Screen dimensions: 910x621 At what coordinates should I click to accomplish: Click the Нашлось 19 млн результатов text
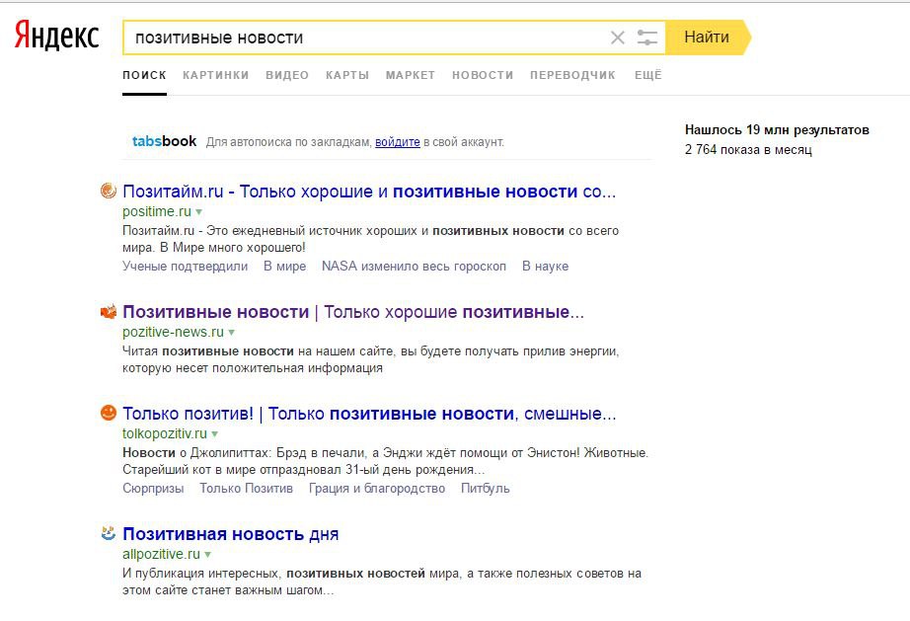[x=777, y=130]
